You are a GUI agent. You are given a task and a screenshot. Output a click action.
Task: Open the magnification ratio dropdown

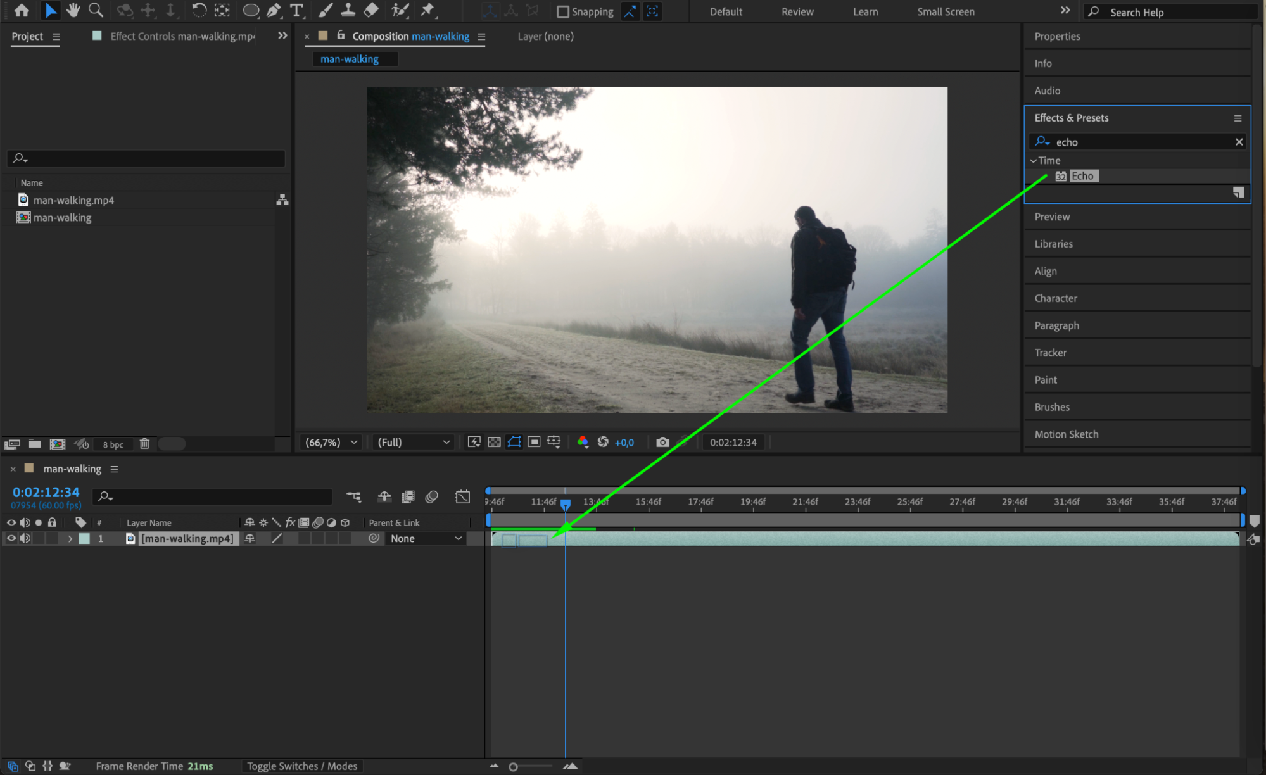(x=331, y=442)
